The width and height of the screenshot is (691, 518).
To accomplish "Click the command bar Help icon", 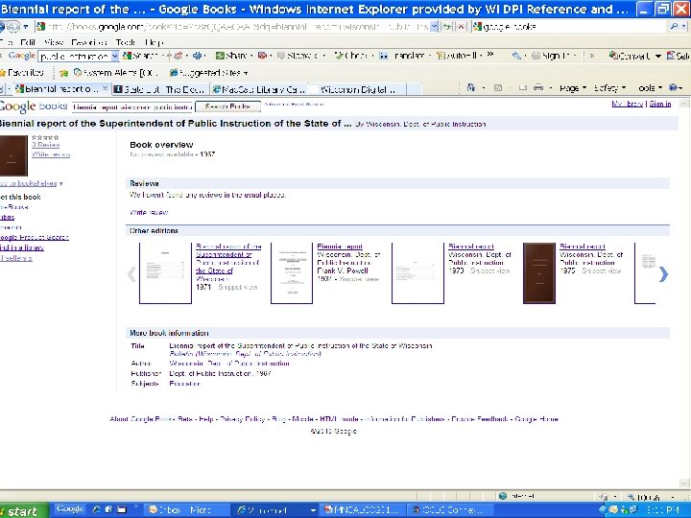I will coord(673,87).
